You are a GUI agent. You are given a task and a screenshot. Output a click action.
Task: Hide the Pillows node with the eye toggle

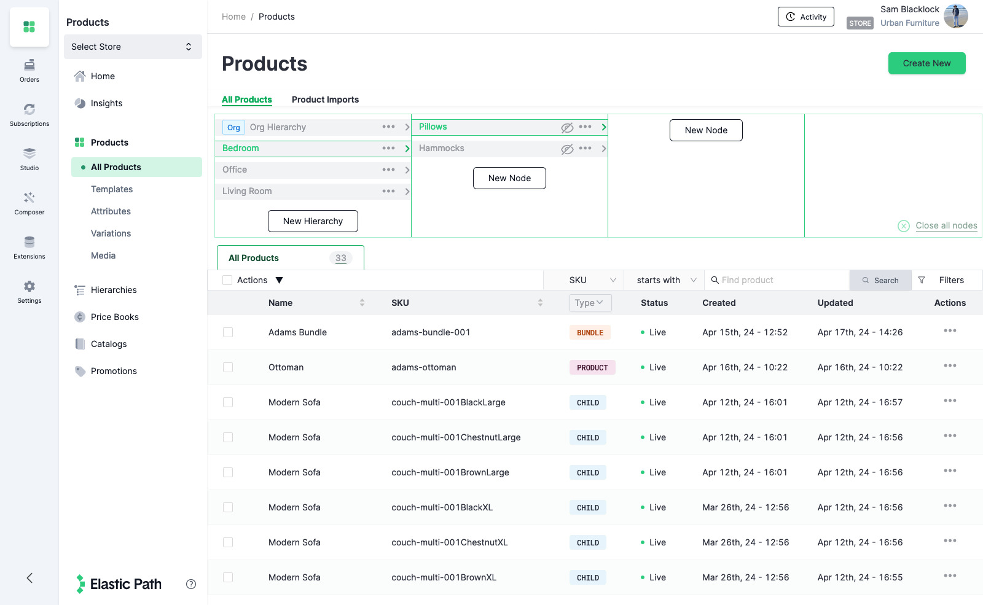tap(566, 127)
